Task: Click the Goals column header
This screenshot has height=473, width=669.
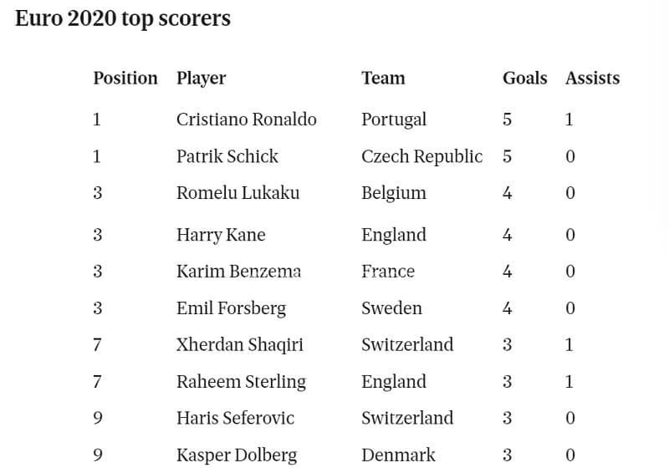Action: (524, 78)
